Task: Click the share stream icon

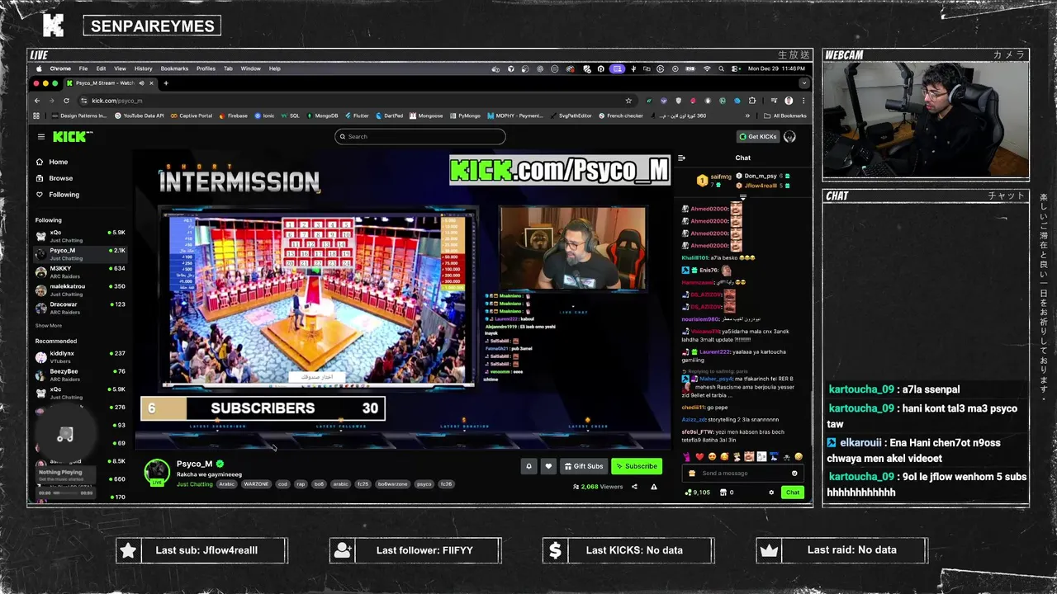Action: click(634, 487)
